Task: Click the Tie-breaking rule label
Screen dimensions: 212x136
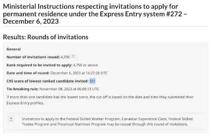Action: pos(23,89)
